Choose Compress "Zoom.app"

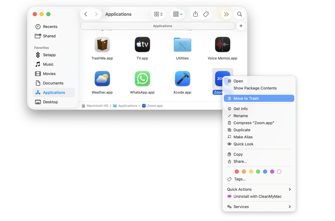click(x=259, y=123)
